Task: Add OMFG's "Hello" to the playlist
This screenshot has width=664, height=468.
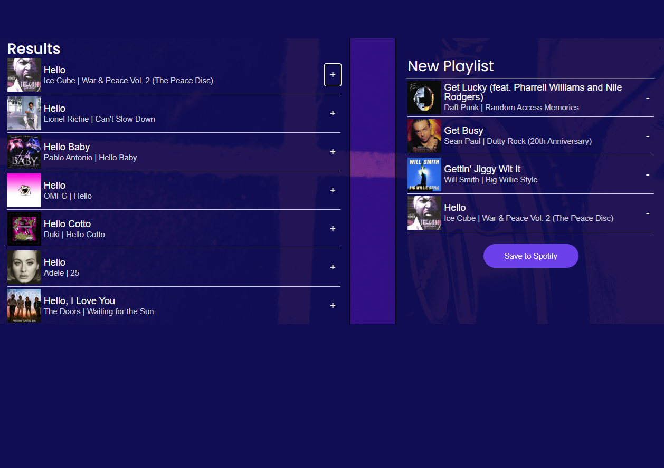Action: (333, 190)
